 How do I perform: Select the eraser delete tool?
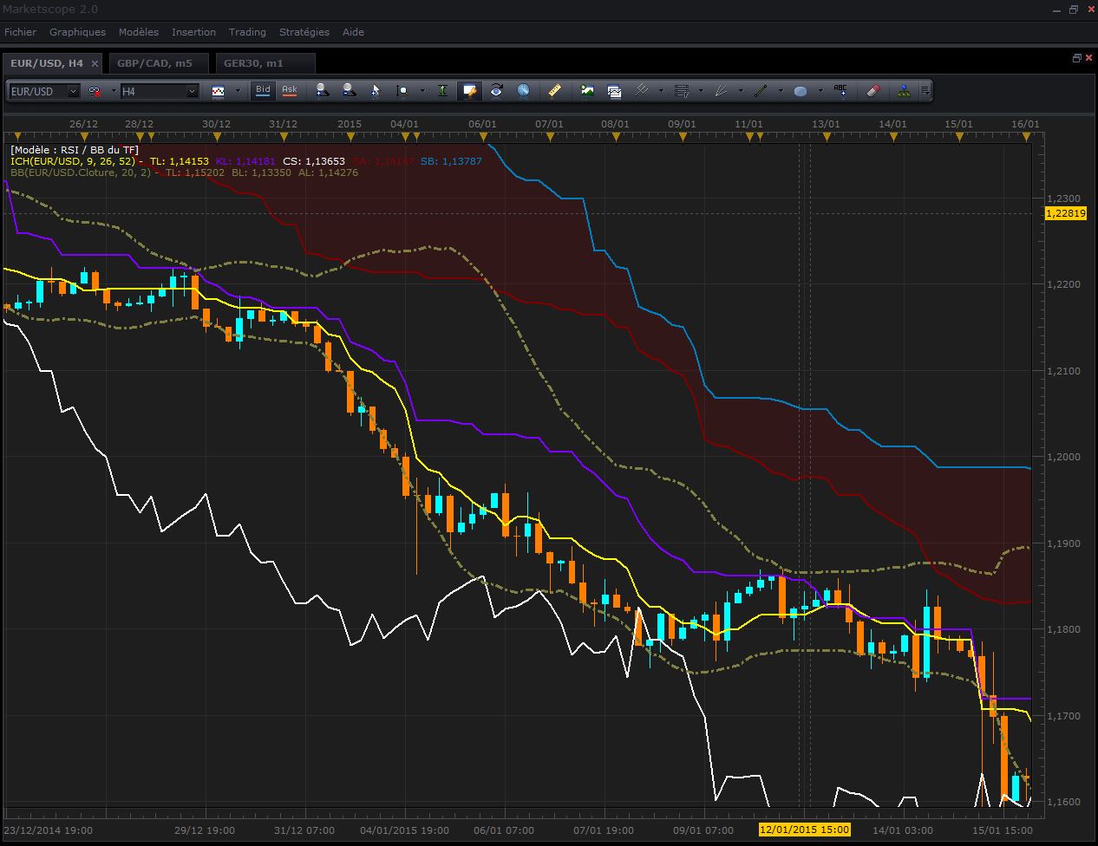(873, 90)
